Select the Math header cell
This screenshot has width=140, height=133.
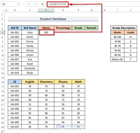[78, 82]
